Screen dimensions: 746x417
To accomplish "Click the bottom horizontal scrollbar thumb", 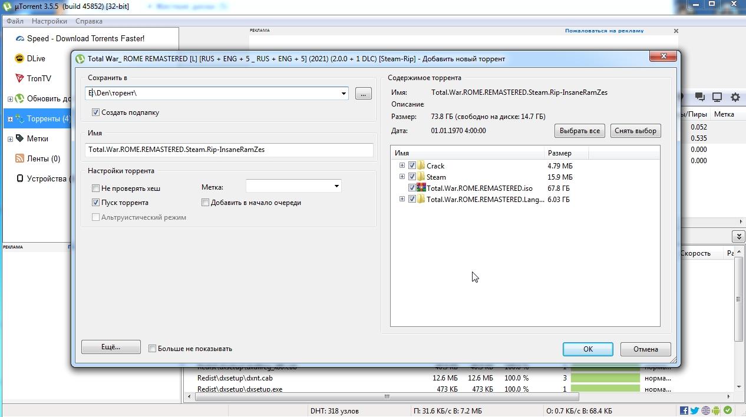I will point(387,397).
